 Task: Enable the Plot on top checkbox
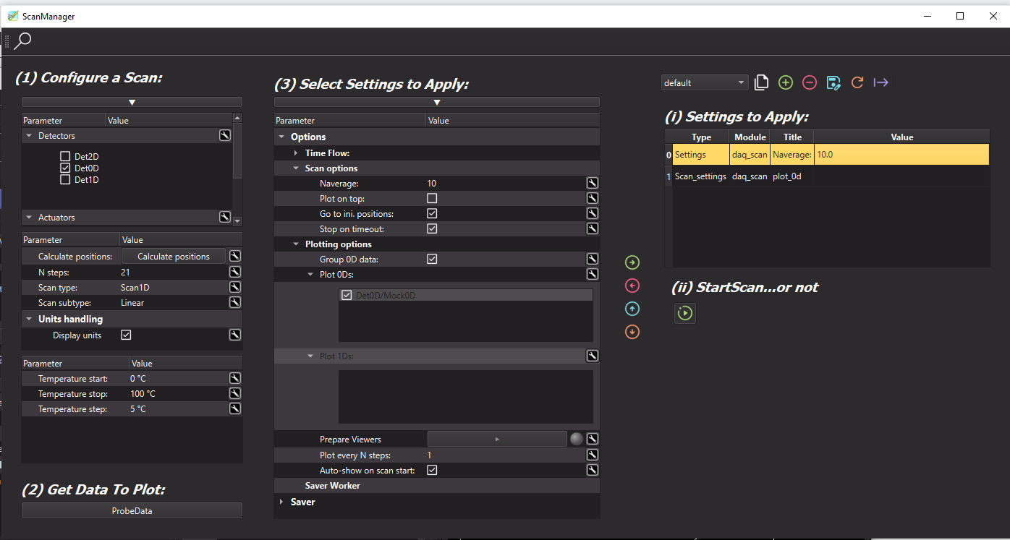pyautogui.click(x=432, y=198)
